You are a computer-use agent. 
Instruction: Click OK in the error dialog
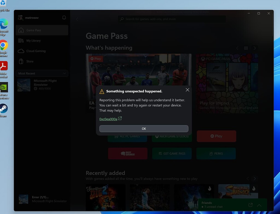144,129
